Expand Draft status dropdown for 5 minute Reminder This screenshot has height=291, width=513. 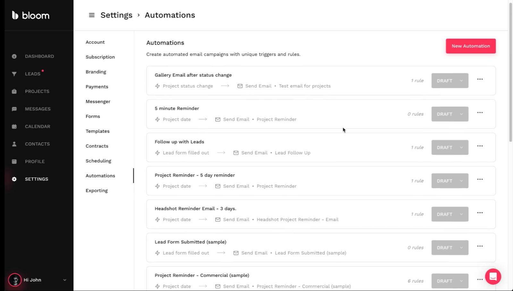pos(461,114)
